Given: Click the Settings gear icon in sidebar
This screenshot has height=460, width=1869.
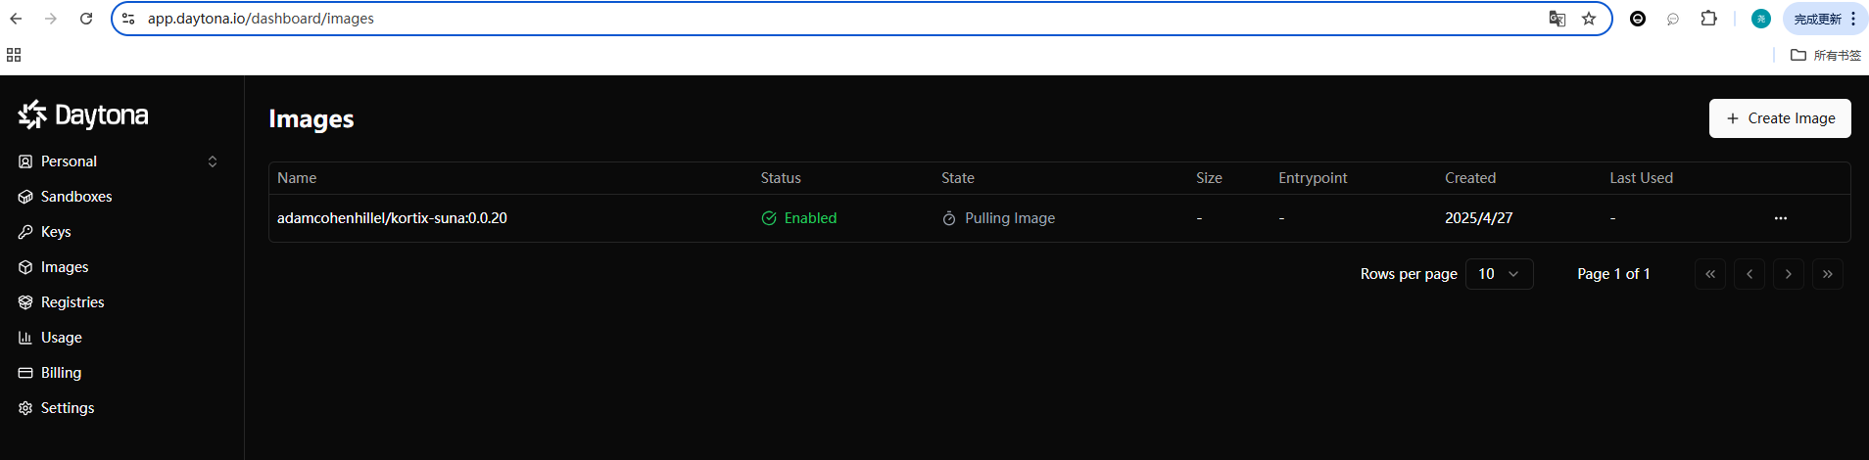Looking at the screenshot, I should pyautogui.click(x=25, y=408).
